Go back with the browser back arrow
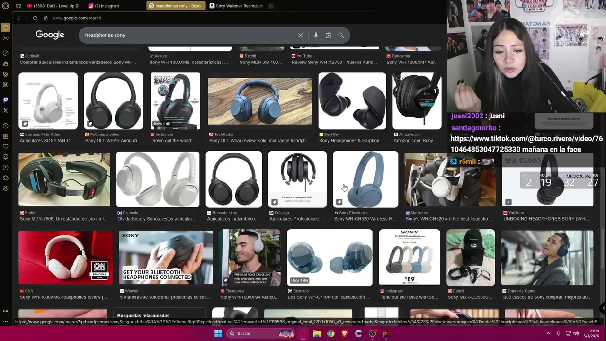606x341 pixels. [18, 18]
